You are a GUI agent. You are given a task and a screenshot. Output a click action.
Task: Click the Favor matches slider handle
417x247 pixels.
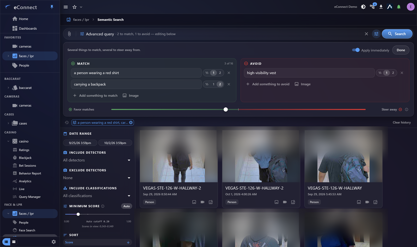tap(226, 109)
